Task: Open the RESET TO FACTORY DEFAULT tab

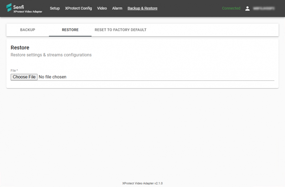Action: [x=120, y=30]
